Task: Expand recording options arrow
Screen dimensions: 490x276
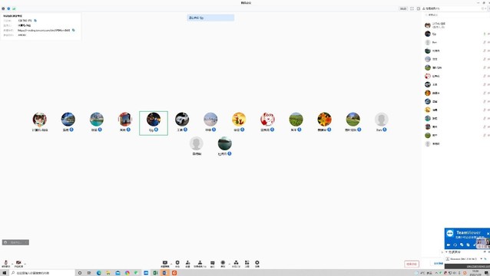Action: point(229,264)
